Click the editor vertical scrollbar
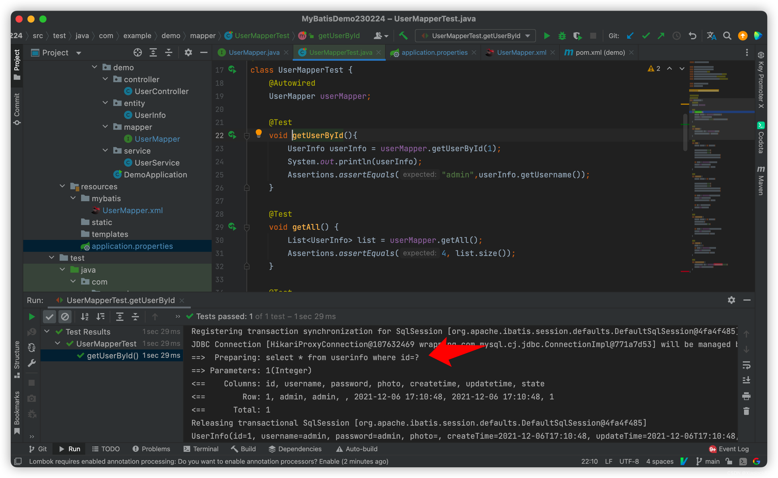 tap(685, 133)
